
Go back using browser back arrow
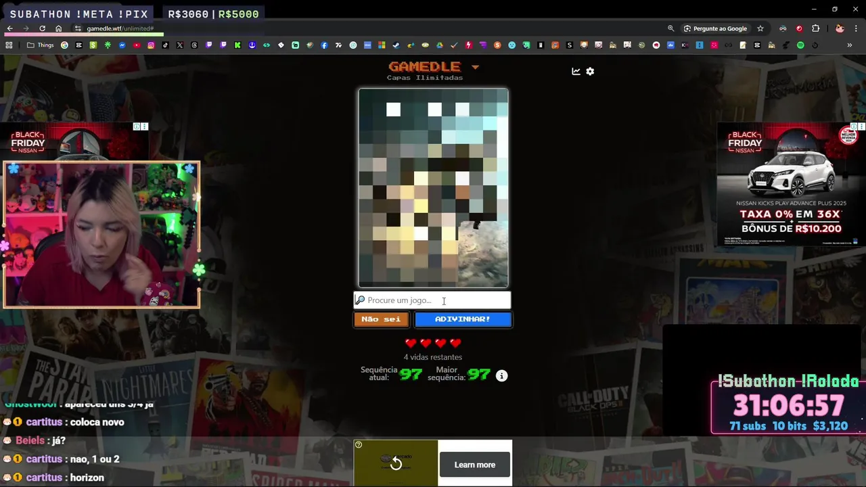pyautogui.click(x=9, y=28)
